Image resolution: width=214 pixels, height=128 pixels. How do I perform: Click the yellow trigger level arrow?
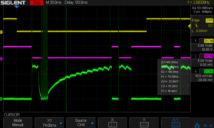click(189, 26)
